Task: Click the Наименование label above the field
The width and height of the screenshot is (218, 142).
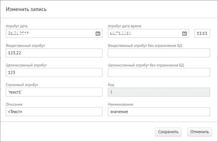Action: click(x=120, y=105)
